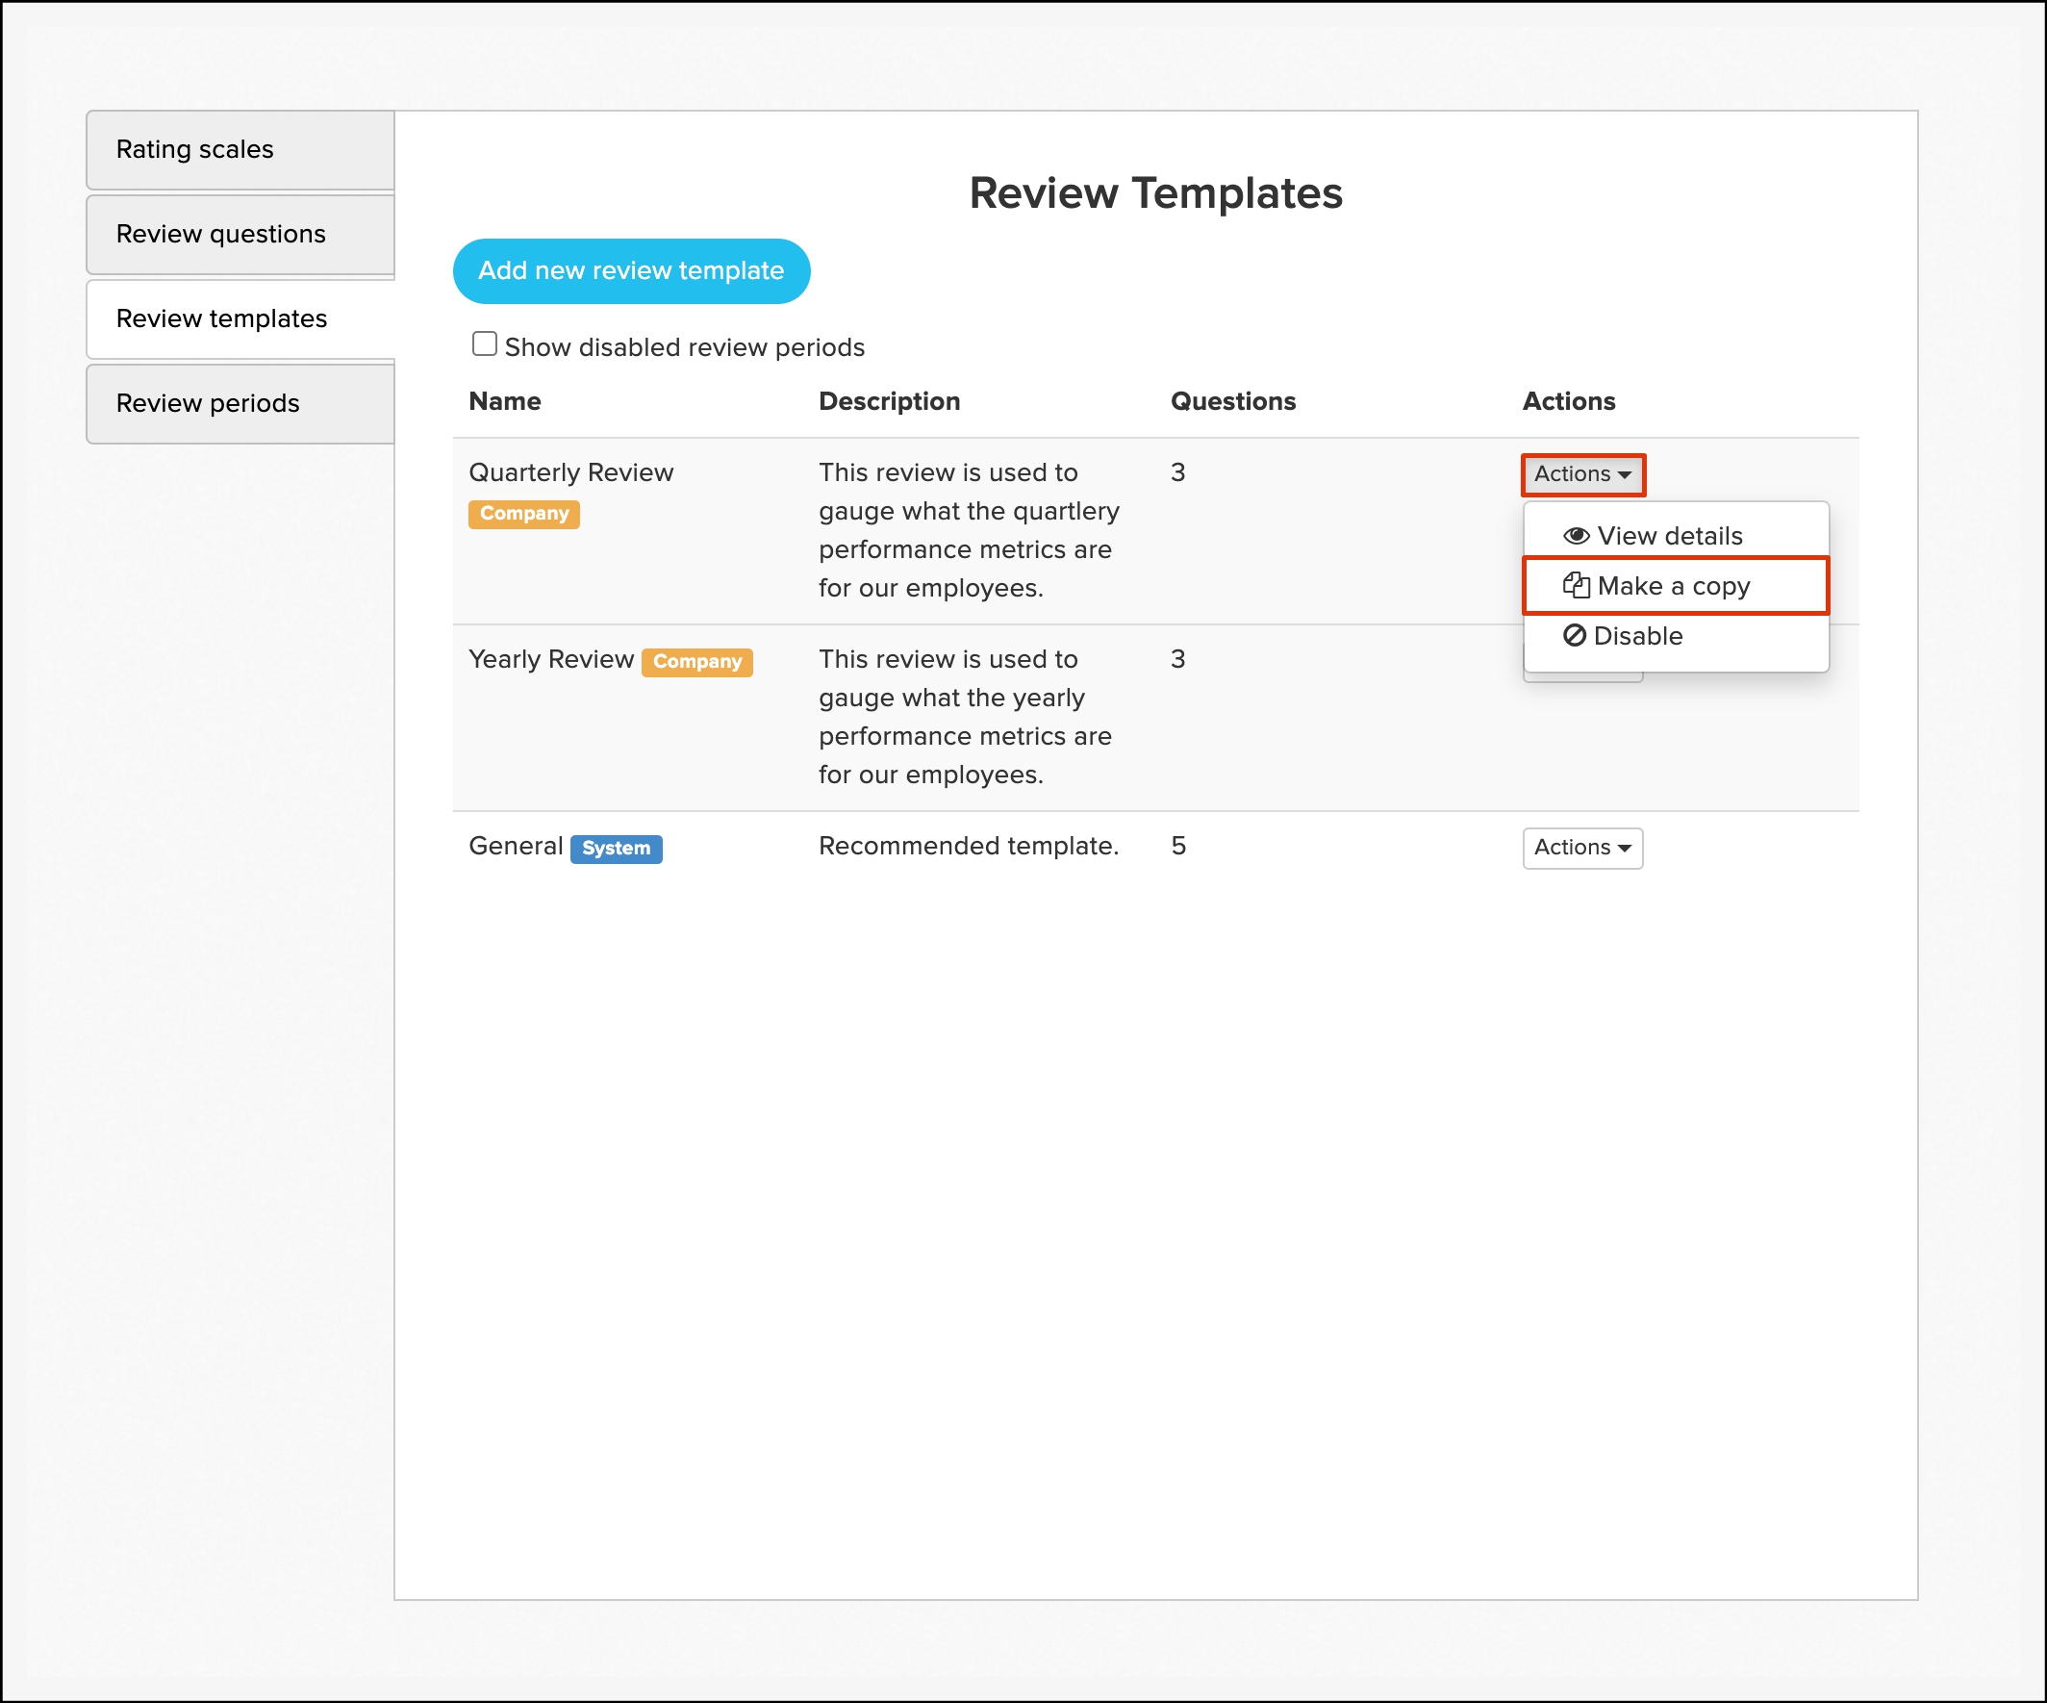Click the ban icon beside Disable

tap(1574, 636)
